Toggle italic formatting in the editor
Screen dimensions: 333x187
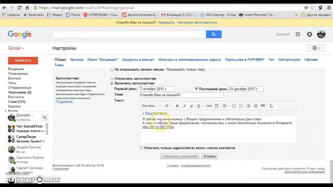(184, 106)
